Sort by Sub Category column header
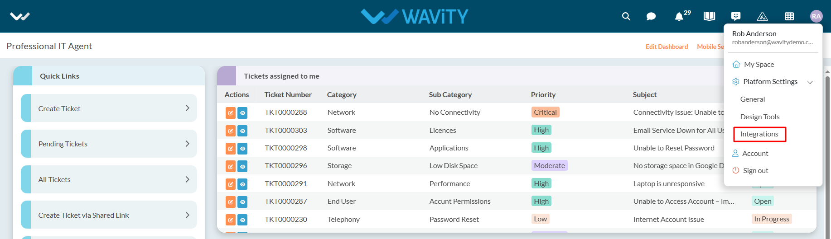The width and height of the screenshot is (831, 239). click(450, 95)
